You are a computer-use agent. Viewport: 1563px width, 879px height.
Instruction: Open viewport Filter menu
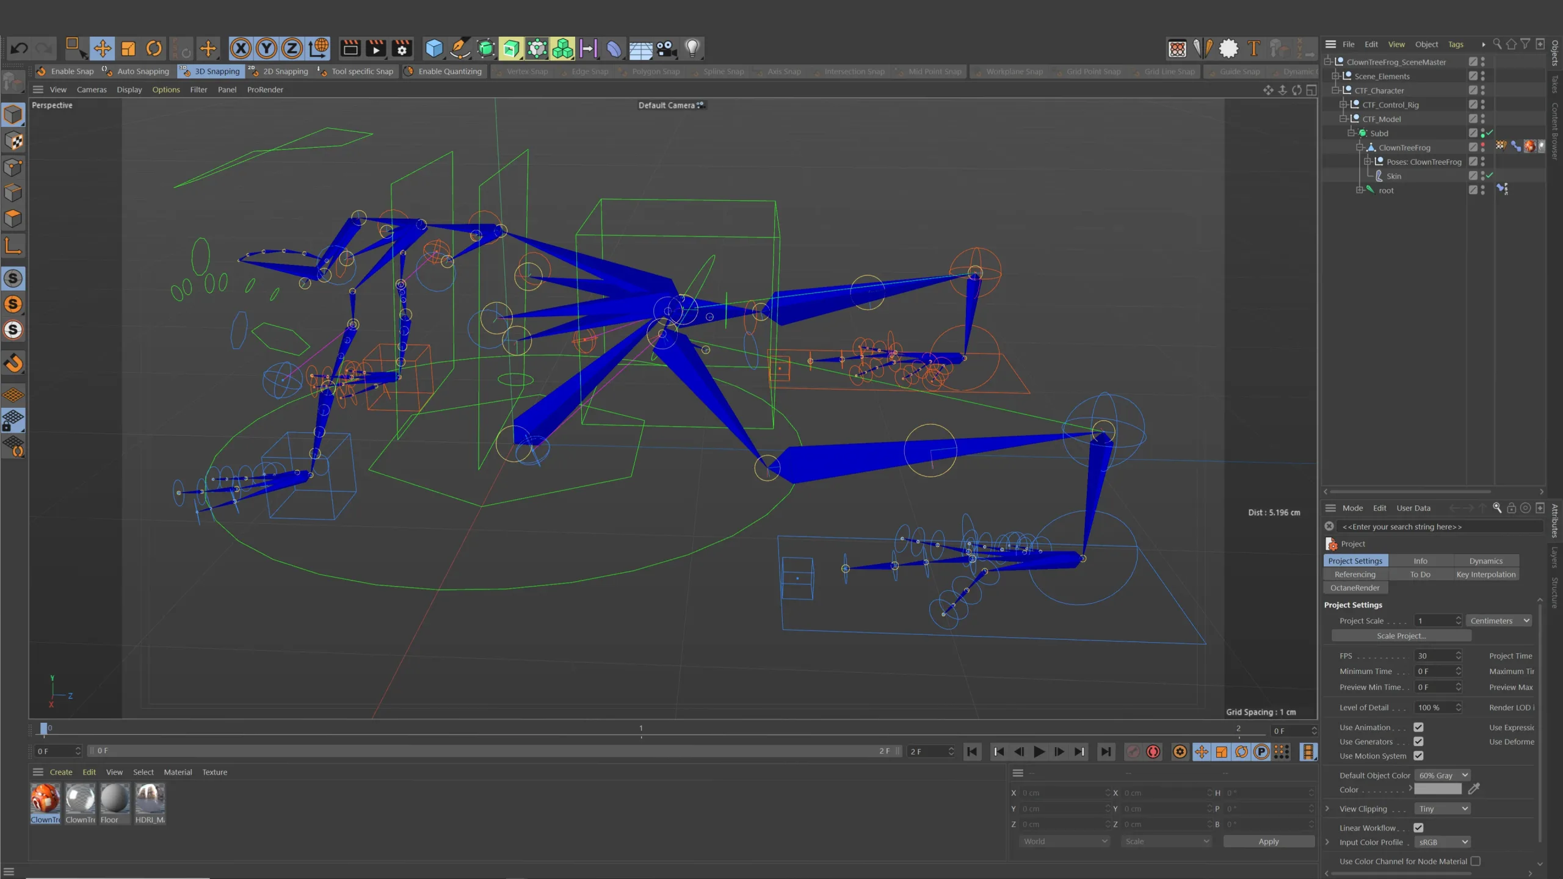pos(198,89)
